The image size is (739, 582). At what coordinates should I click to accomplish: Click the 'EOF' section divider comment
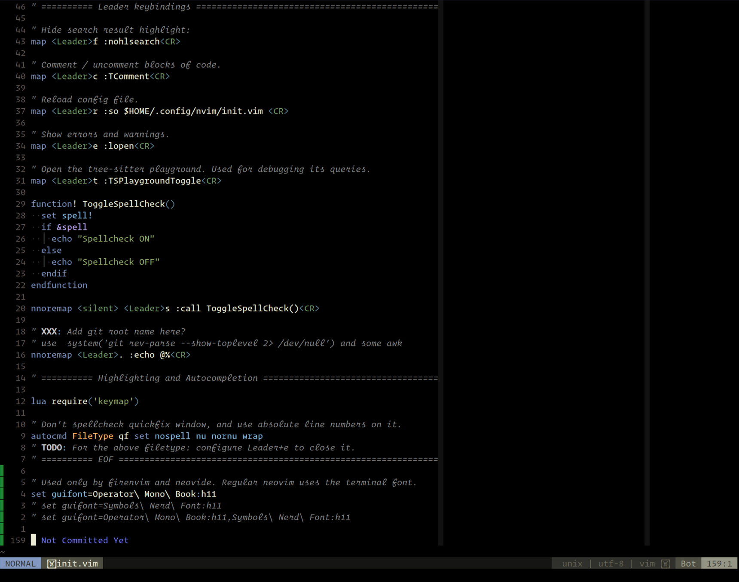coord(234,459)
